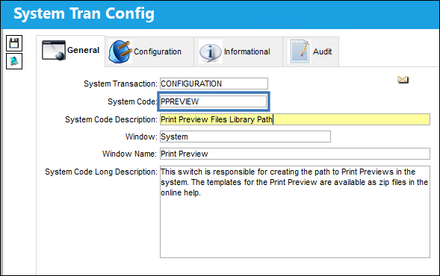440x276 pixels.
Task: Switch to the Audit tab
Action: click(x=311, y=51)
